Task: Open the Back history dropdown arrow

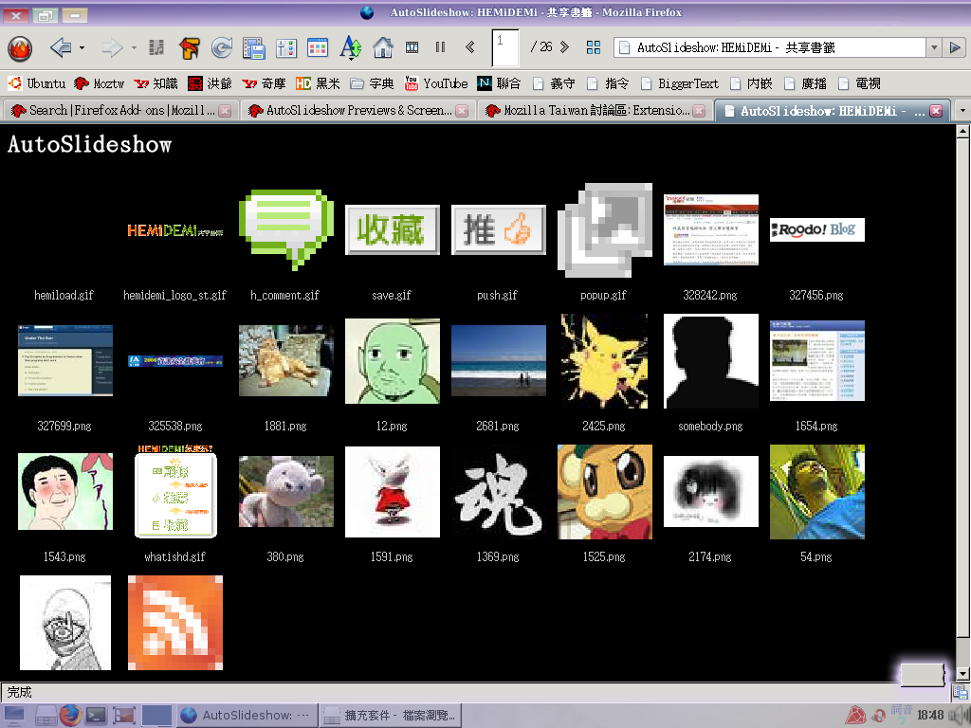Action: point(82,47)
